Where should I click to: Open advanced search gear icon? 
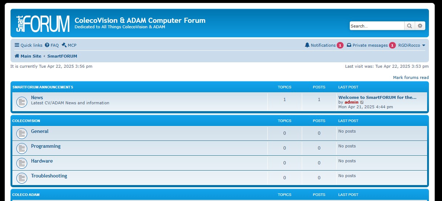point(420,26)
